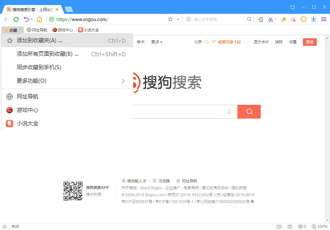Click the status bar acceleration box icon
Viewport: 330px width, 230px height.
click(x=290, y=227)
